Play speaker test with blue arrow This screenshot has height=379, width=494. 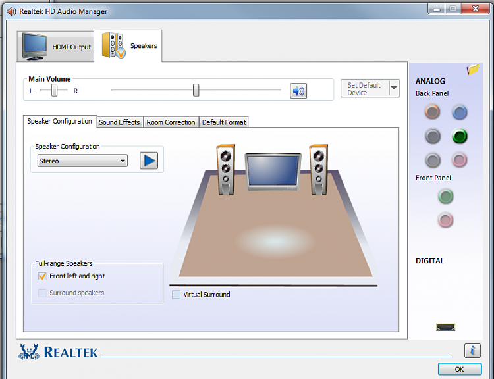point(149,161)
